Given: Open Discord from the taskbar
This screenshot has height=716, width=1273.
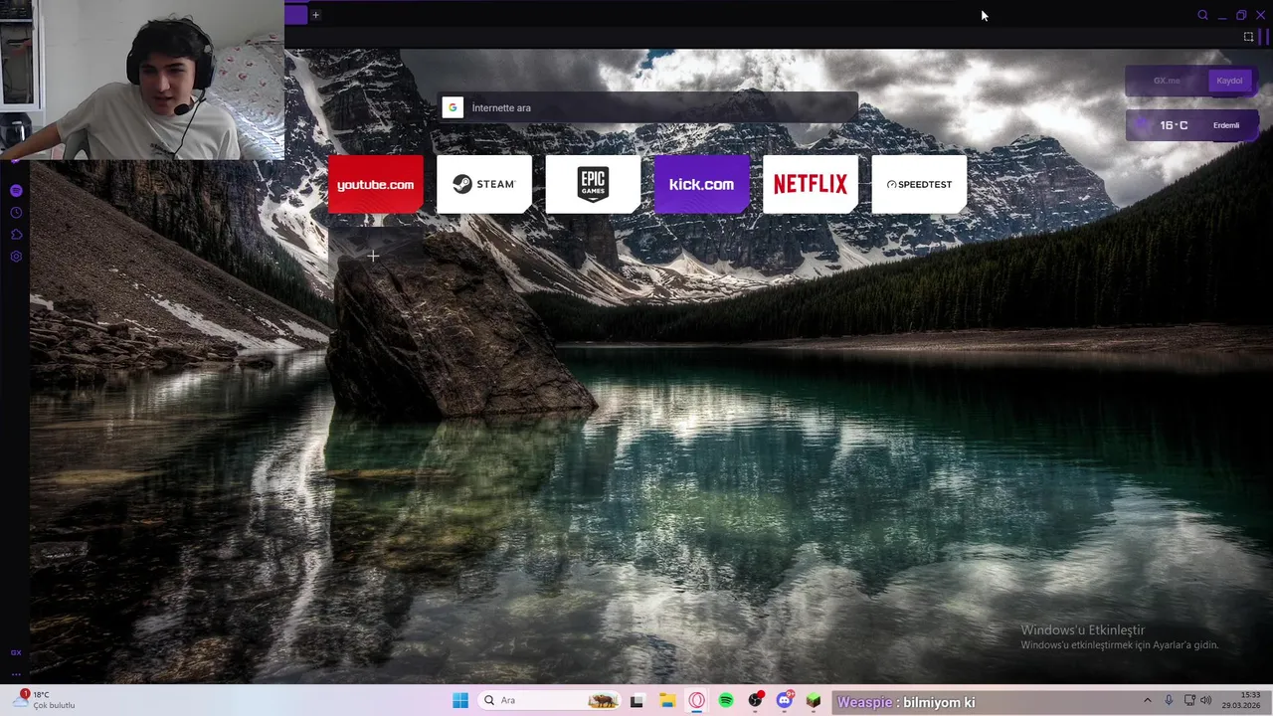Looking at the screenshot, I should pos(785,700).
